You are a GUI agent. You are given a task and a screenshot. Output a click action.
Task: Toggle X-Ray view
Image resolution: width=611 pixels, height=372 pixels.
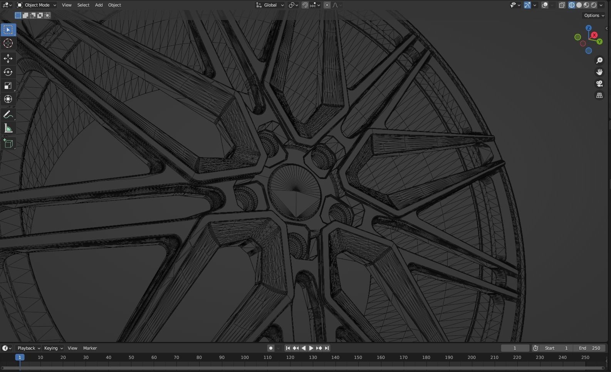click(562, 5)
